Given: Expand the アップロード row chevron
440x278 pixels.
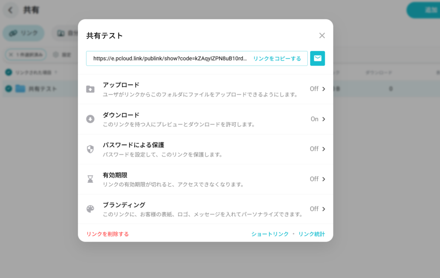Looking at the screenshot, I should 324,89.
